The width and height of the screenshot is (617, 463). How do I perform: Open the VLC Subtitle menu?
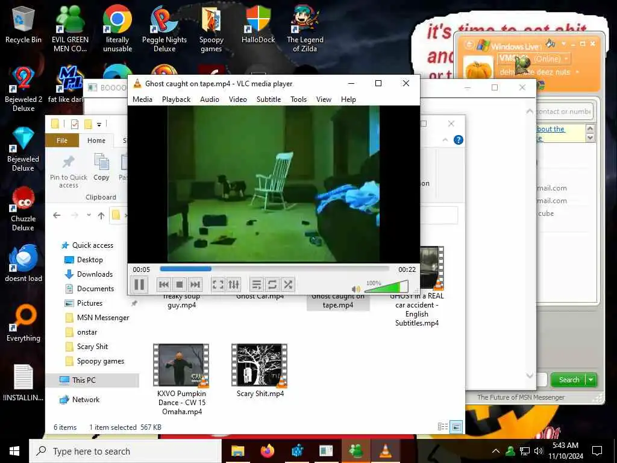coord(269,99)
